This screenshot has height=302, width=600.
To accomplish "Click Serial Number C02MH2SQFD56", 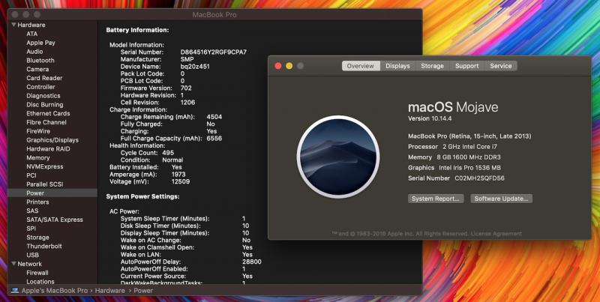I will tap(456, 178).
